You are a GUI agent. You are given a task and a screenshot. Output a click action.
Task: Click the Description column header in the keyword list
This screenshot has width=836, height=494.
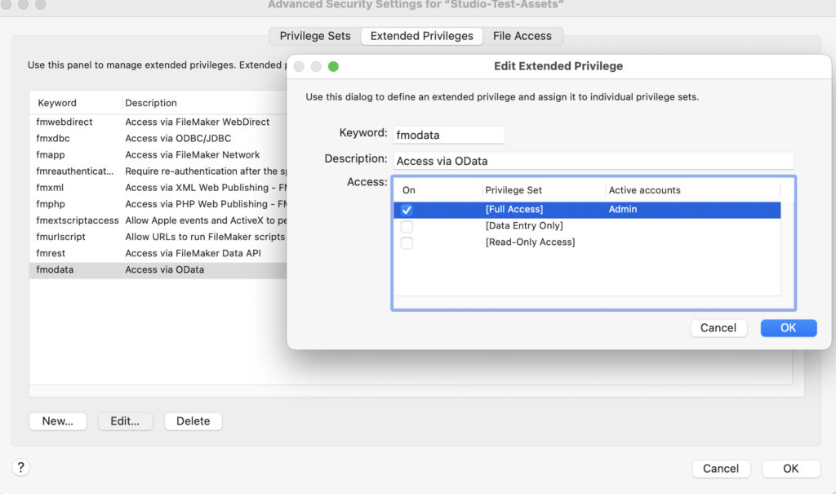click(x=151, y=103)
